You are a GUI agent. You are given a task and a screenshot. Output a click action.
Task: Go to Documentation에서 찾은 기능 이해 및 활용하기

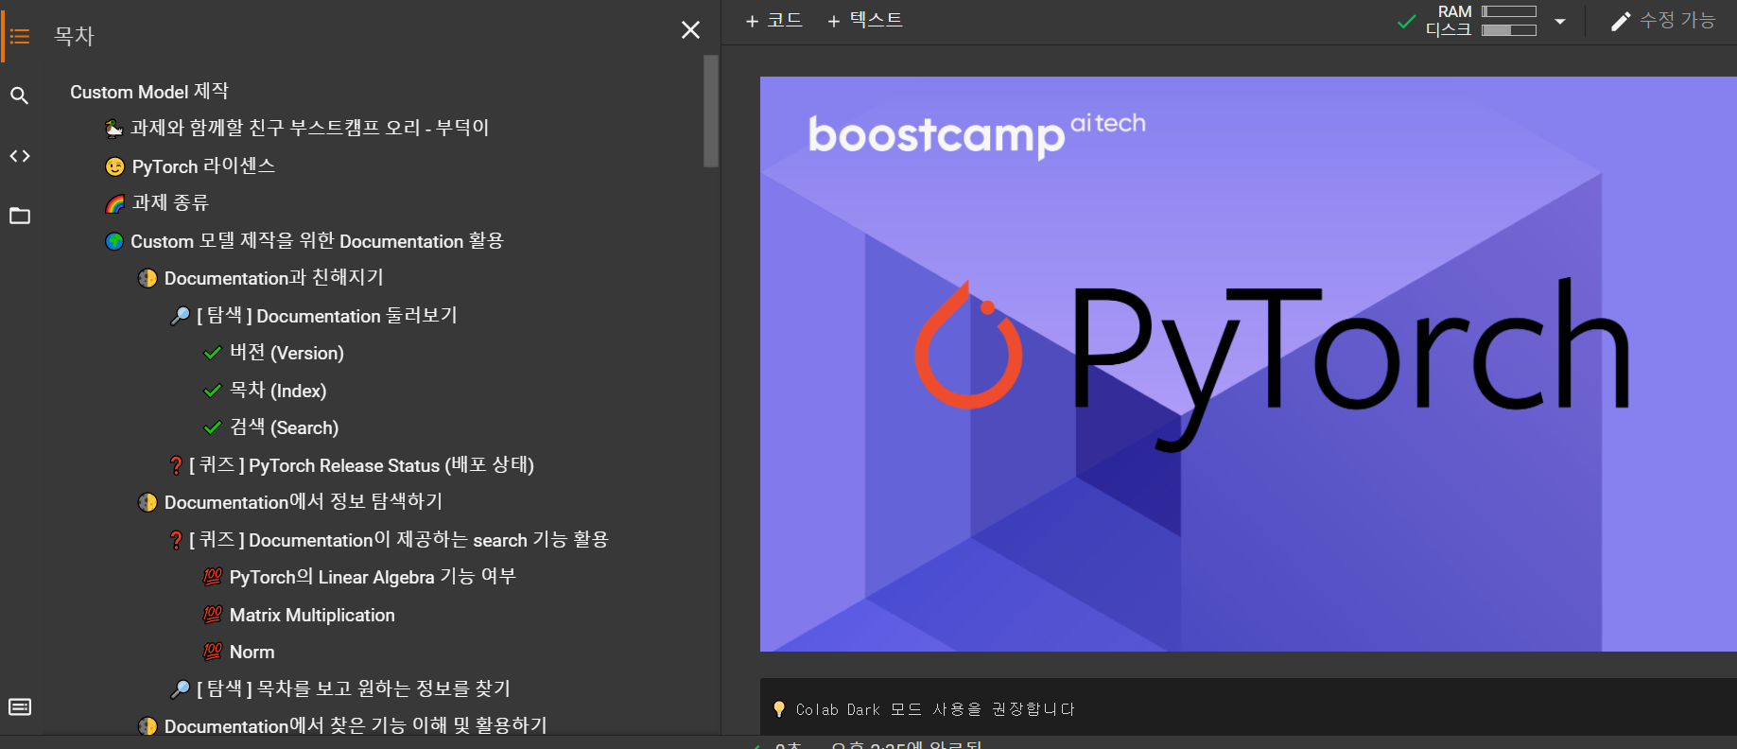click(x=342, y=725)
